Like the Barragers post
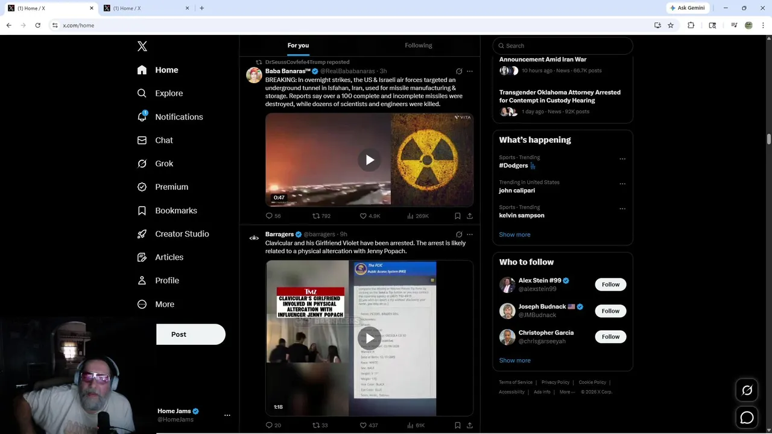Screen dimensions: 772x434 369,425
